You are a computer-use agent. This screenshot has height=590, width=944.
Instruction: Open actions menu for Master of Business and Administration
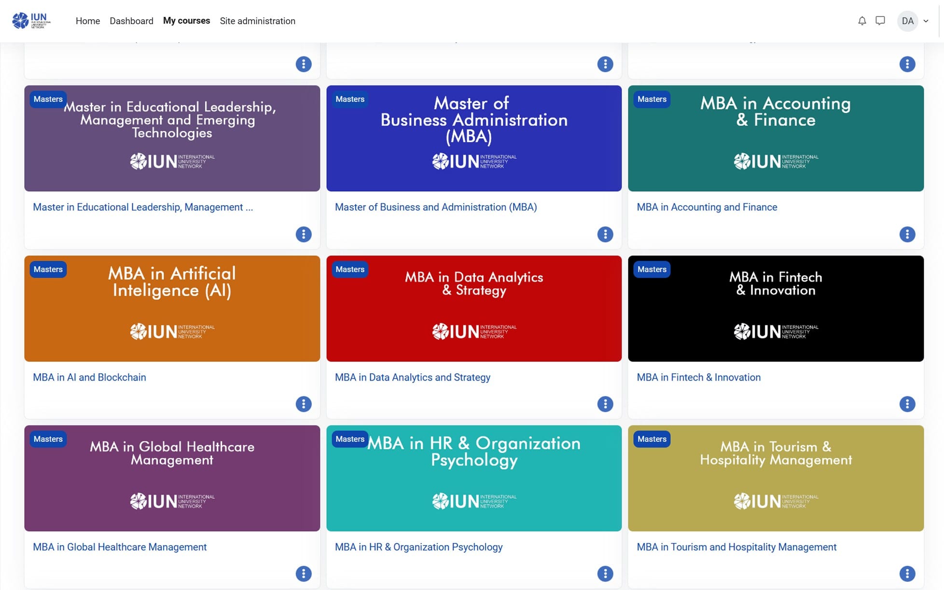coord(605,234)
